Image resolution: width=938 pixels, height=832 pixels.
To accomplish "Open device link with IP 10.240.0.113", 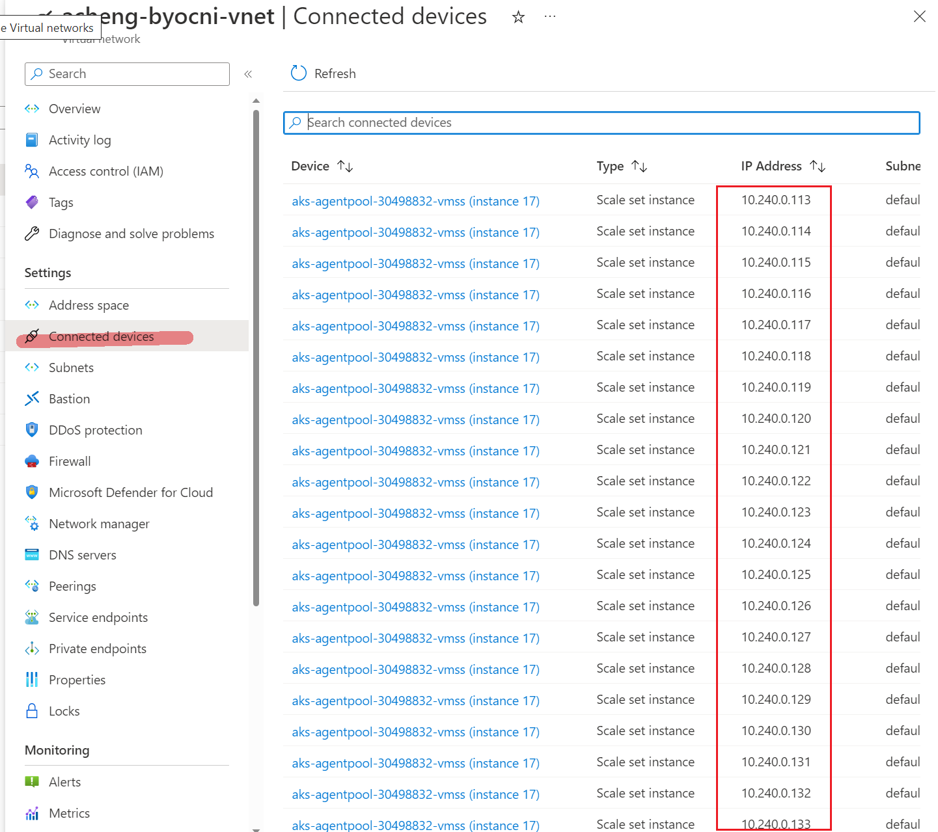I will 415,201.
